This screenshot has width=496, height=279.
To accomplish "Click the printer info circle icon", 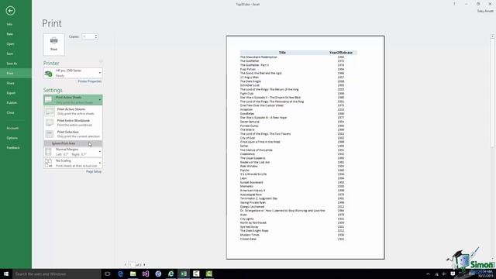I will pyautogui.click(x=101, y=61).
